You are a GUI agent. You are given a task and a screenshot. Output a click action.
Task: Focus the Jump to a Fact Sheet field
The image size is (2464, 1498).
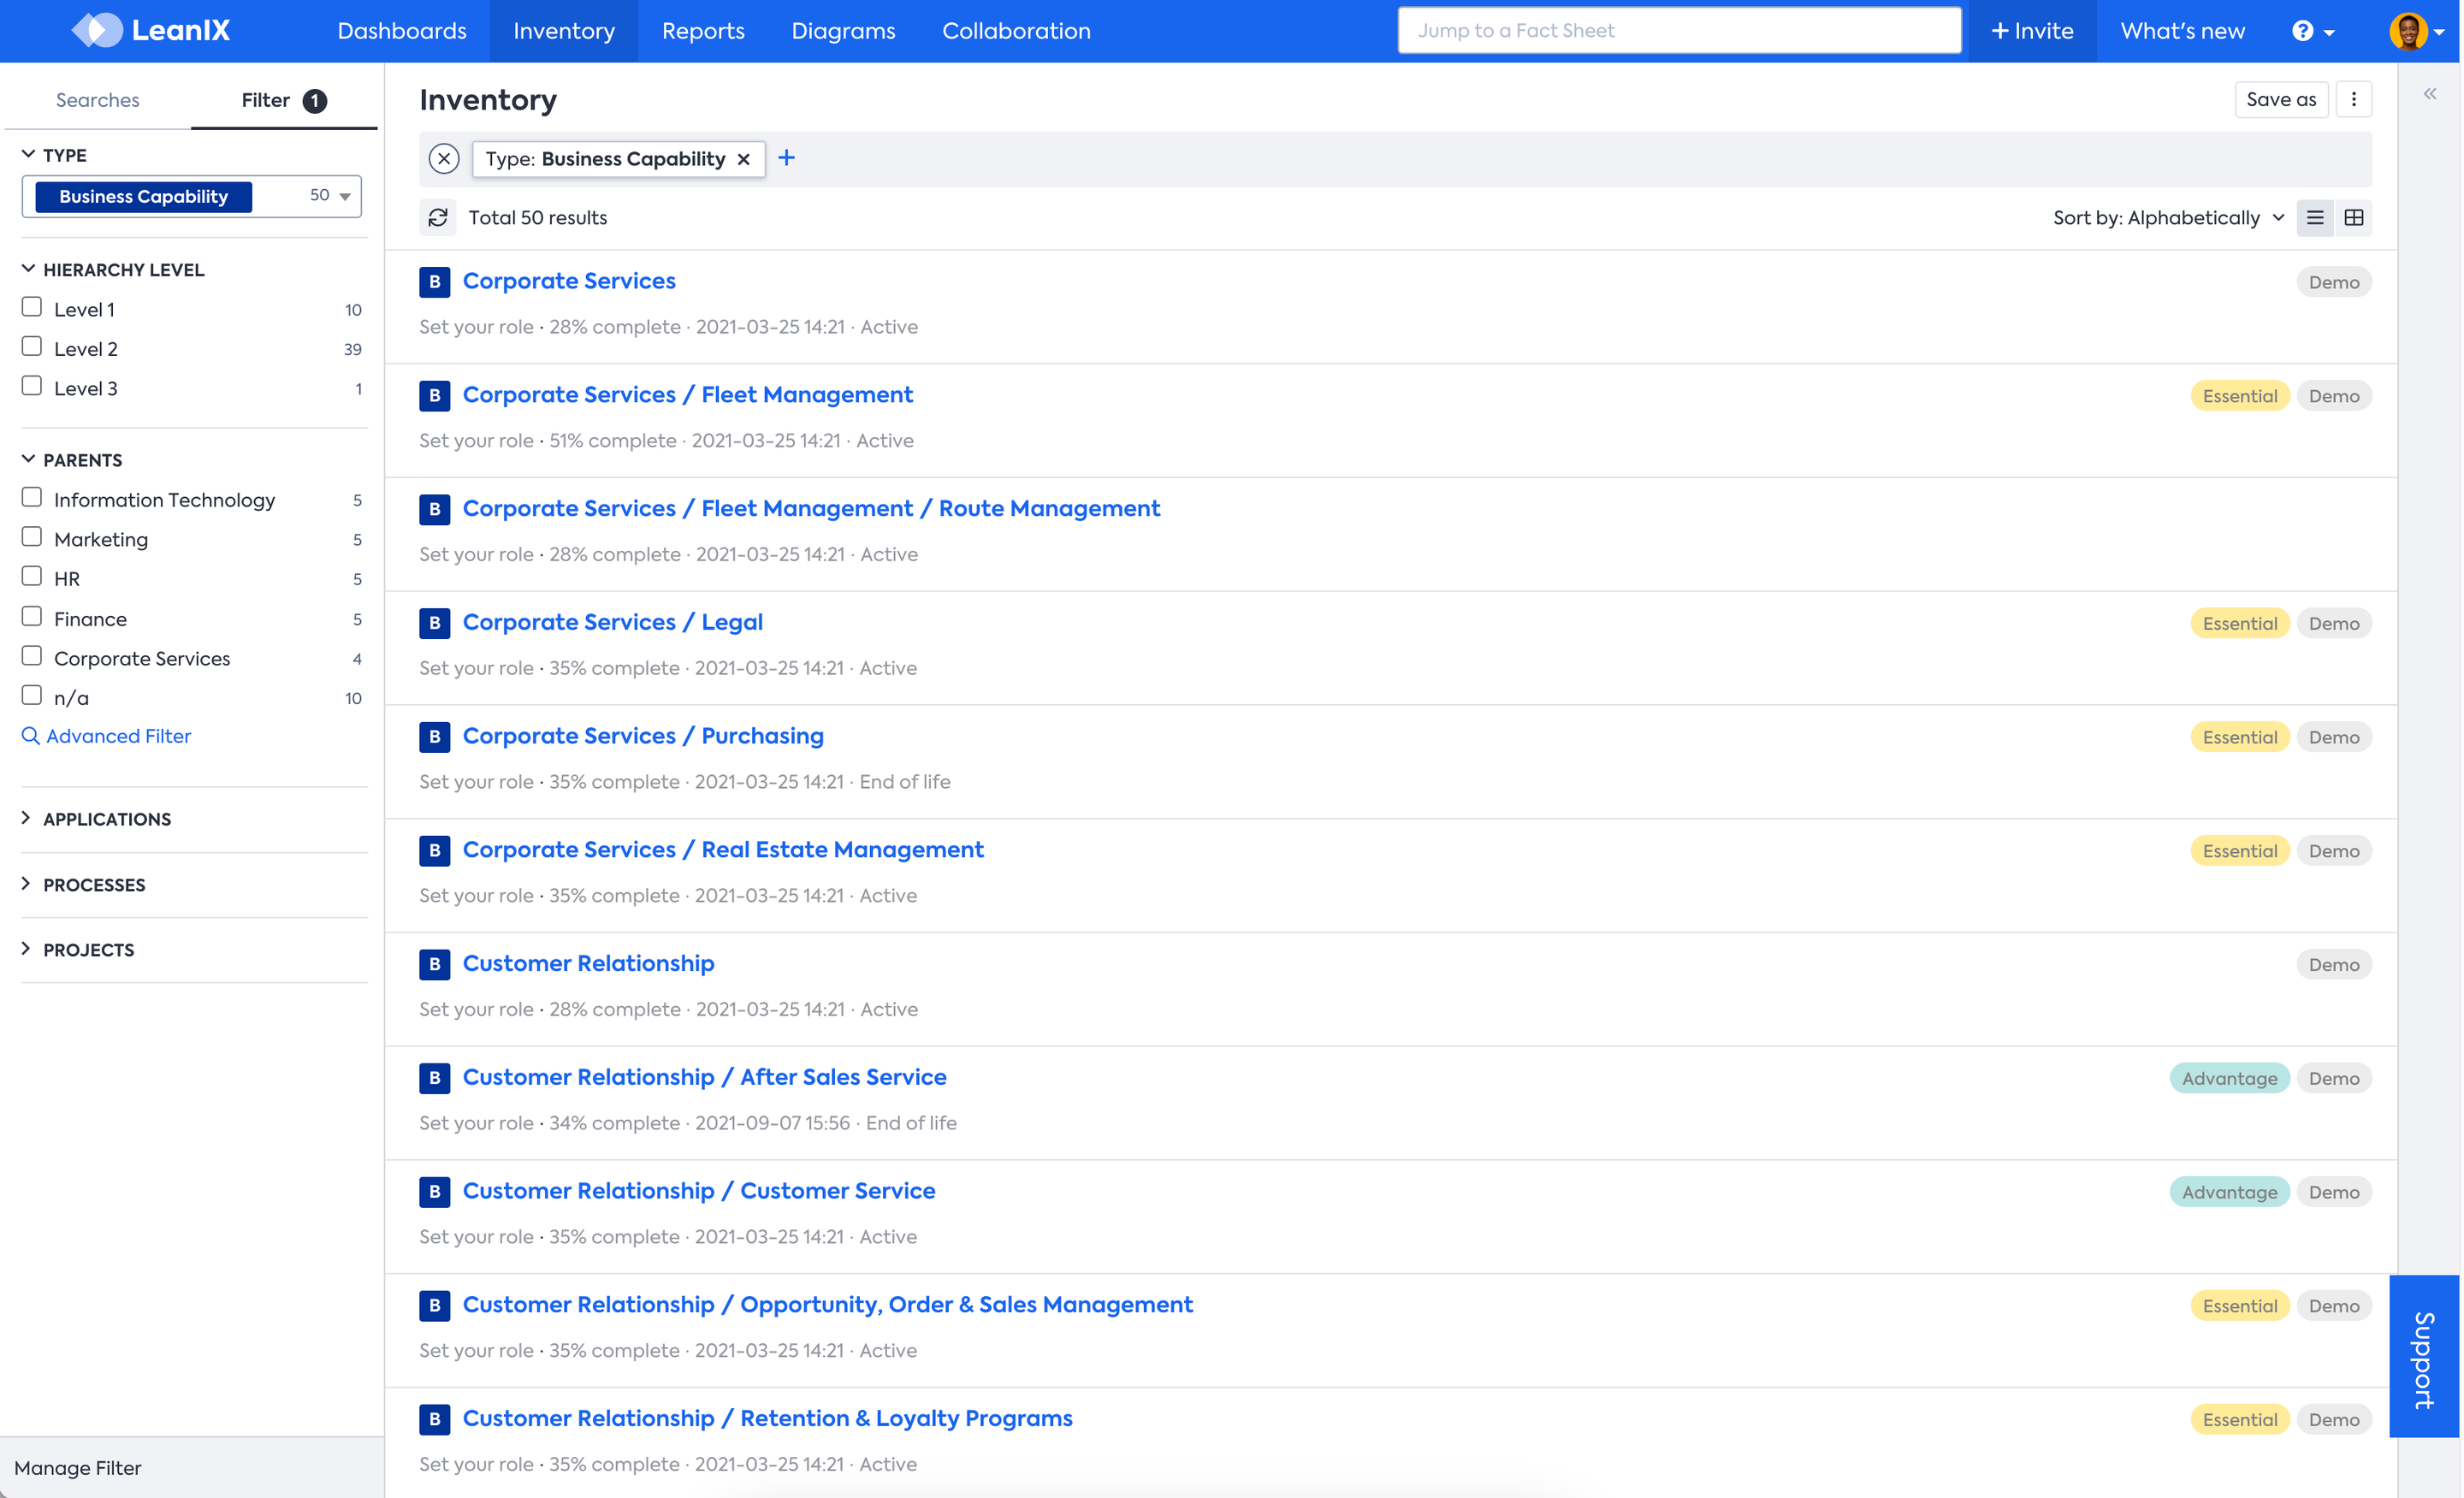1678,31
